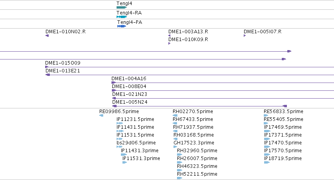Select the IP11531.3prime arrow glyph
The height and width of the screenshot is (180, 334).
pyautogui.click(x=124, y=162)
